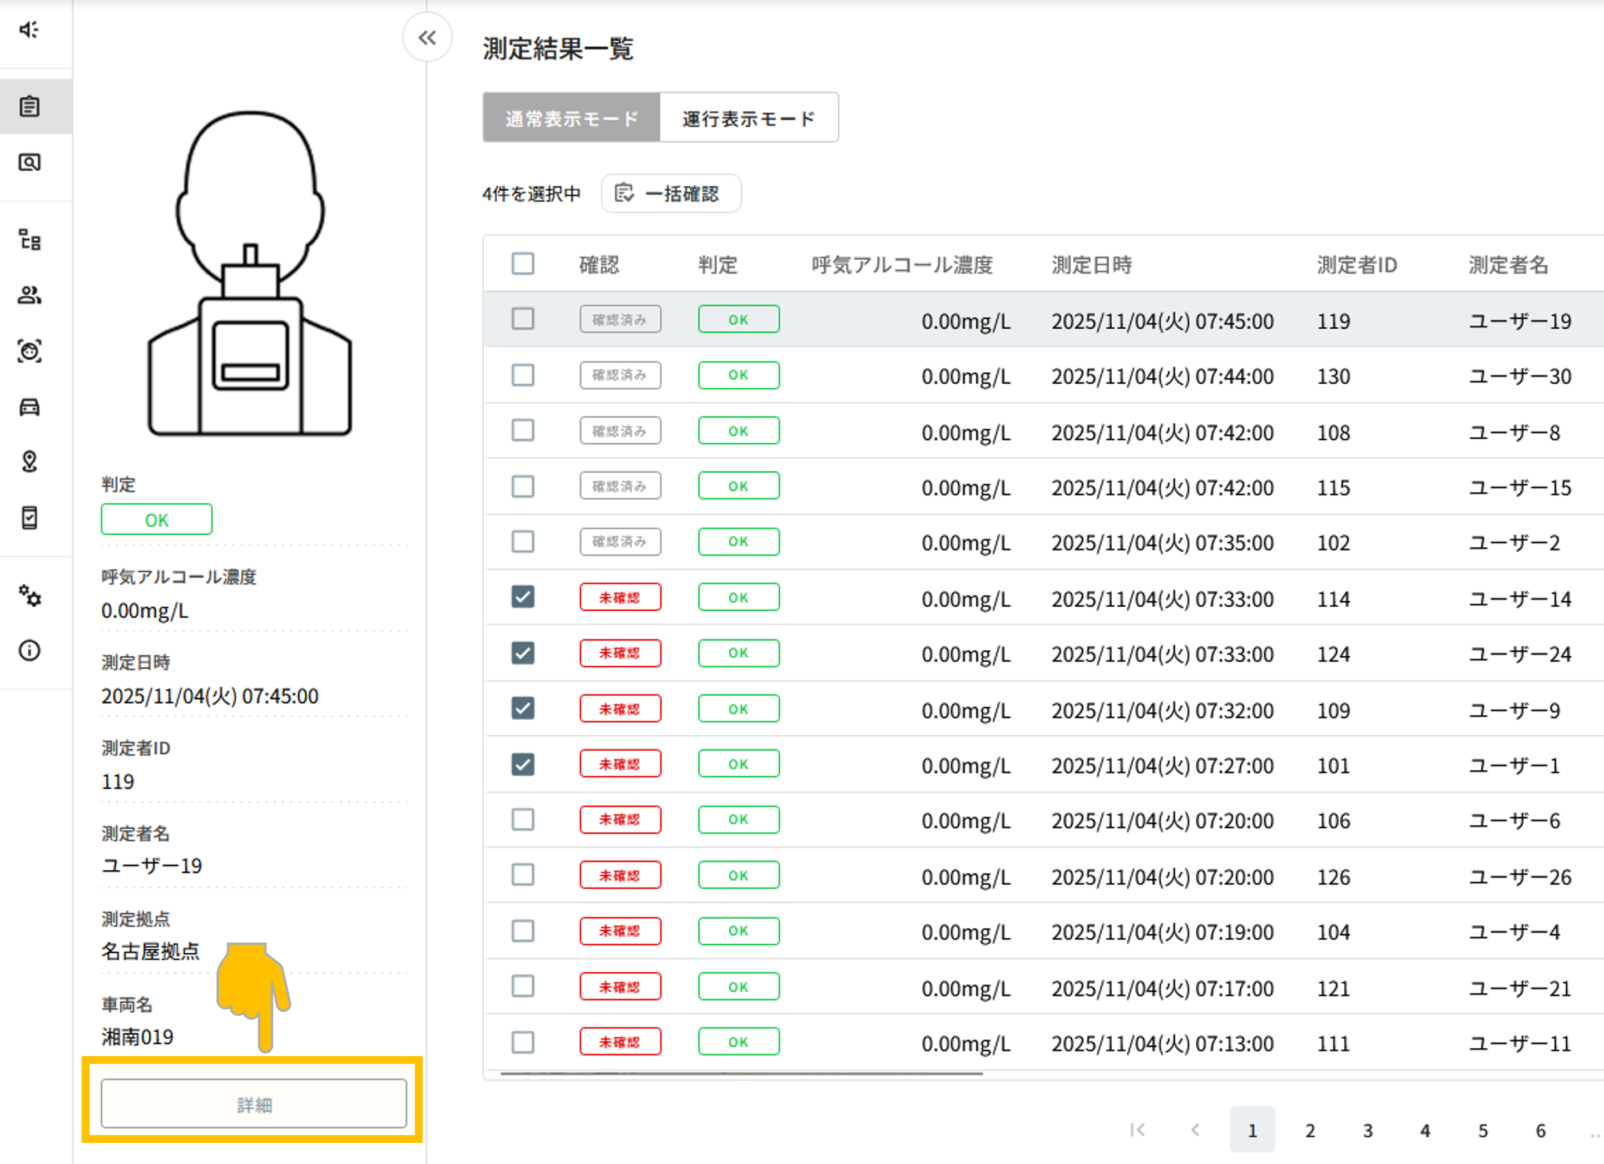Switch to 運行表示モード tab
The height and width of the screenshot is (1164, 1604).
748,118
